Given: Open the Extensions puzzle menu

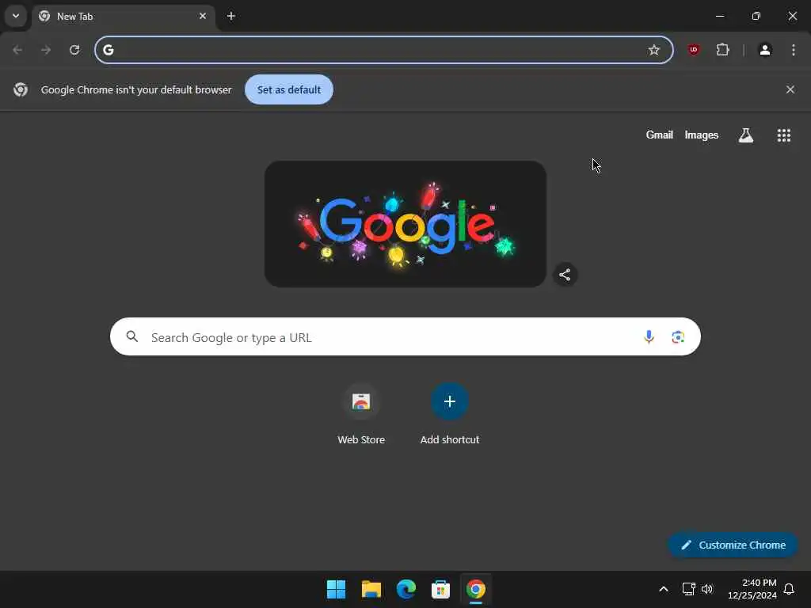Looking at the screenshot, I should coord(722,50).
